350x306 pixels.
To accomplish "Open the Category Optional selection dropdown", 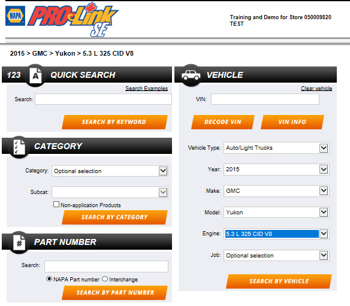I will [x=110, y=171].
